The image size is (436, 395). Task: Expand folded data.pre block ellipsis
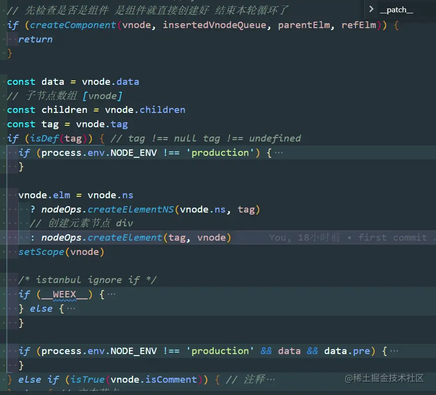[x=394, y=351]
